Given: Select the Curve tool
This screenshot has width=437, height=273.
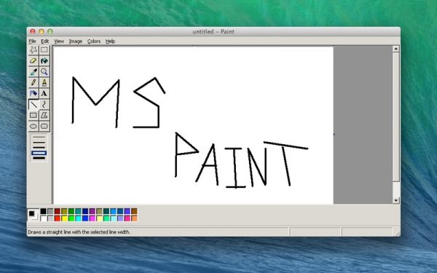Looking at the screenshot, I should (x=44, y=104).
